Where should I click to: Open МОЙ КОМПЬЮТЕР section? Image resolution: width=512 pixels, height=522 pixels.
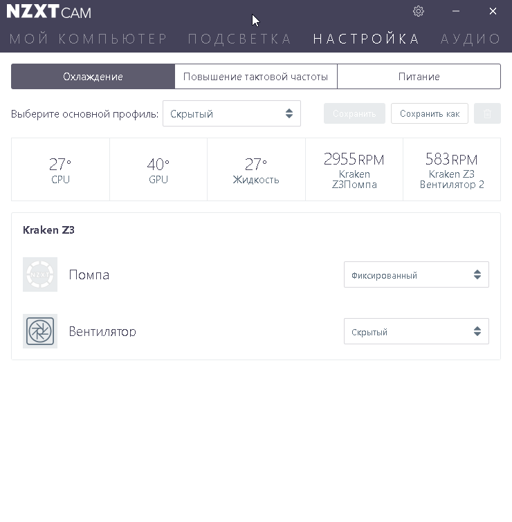click(89, 39)
